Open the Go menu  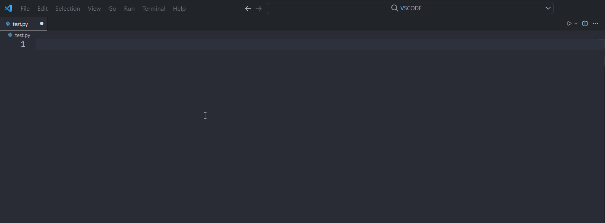(112, 8)
